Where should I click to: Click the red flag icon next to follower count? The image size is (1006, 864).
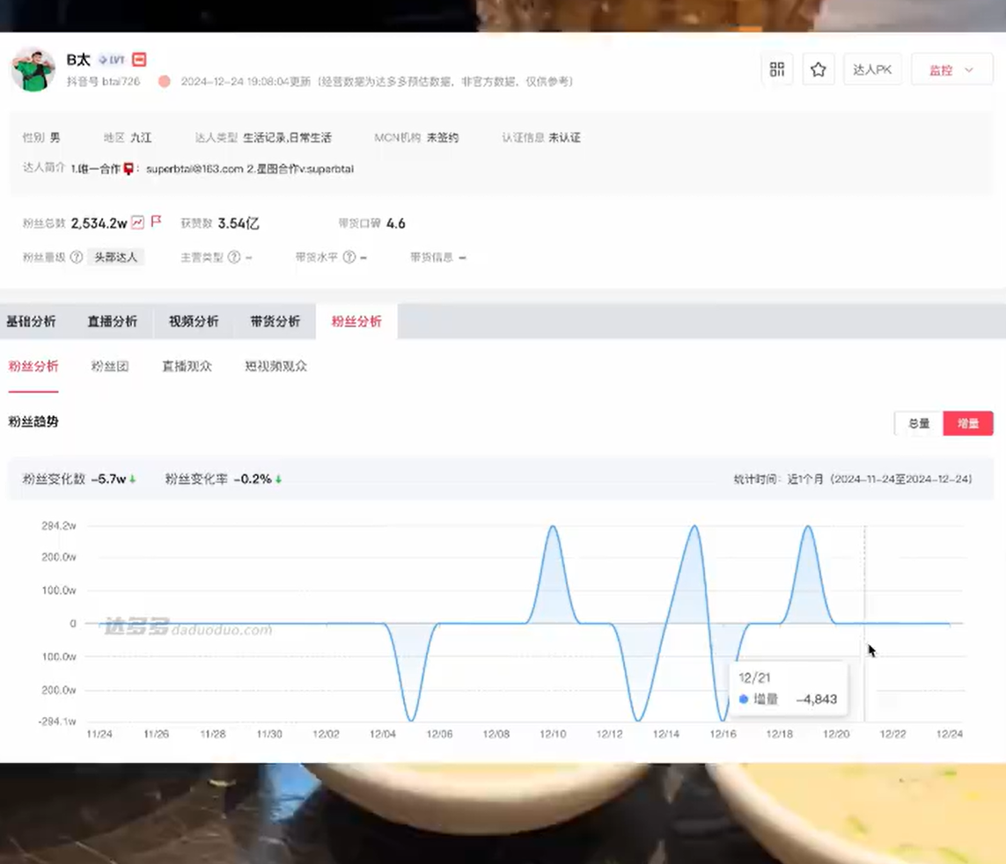point(156,222)
